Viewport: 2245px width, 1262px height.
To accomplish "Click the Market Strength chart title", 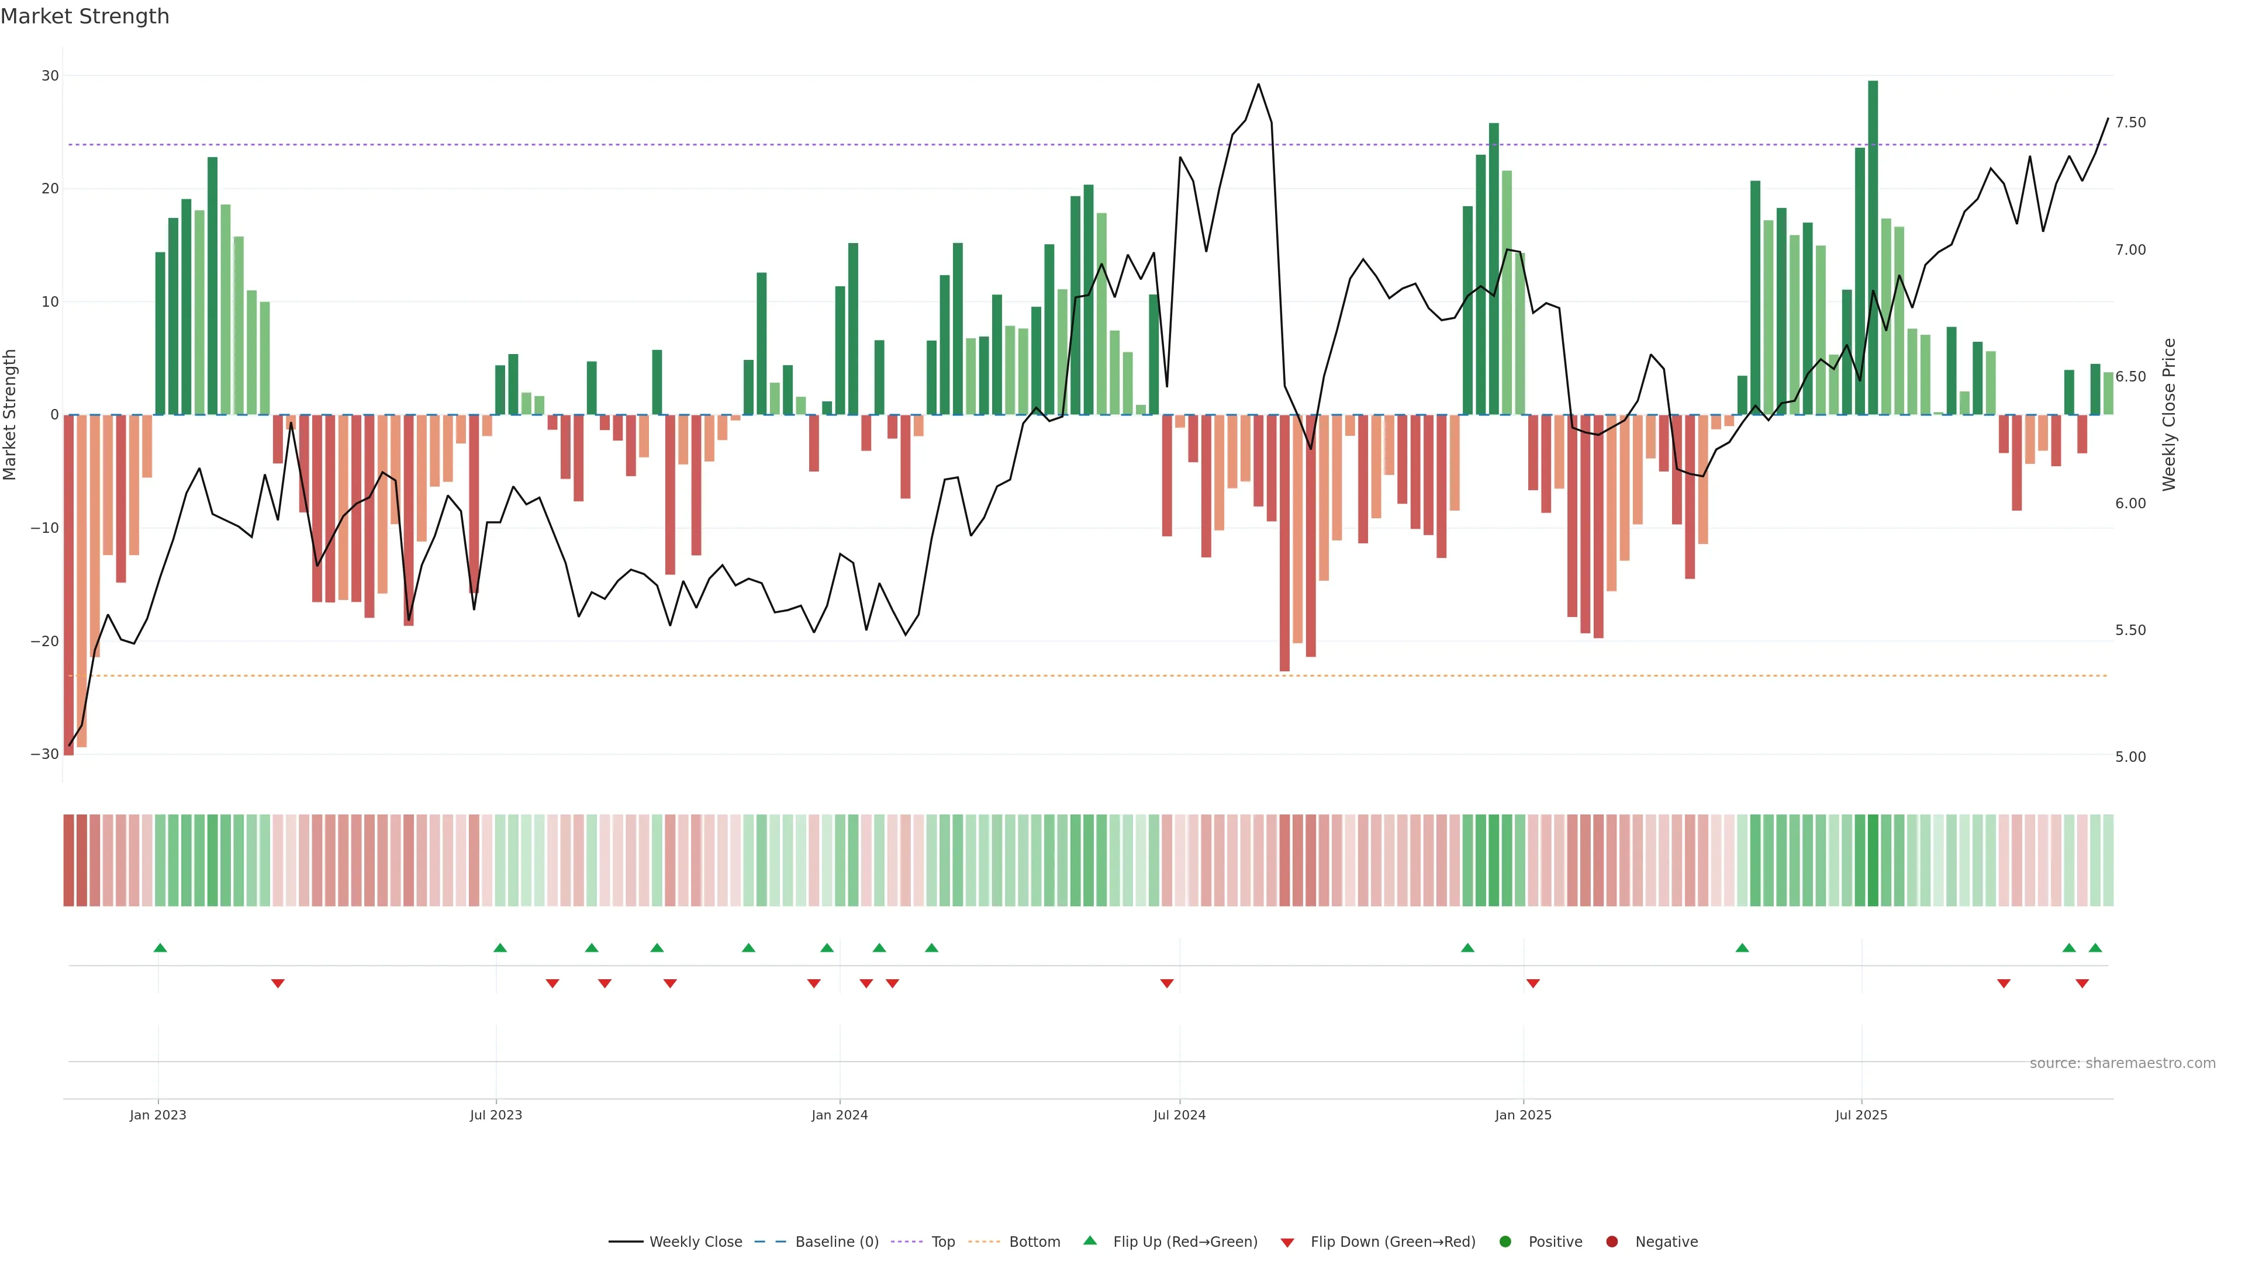I will coord(85,16).
